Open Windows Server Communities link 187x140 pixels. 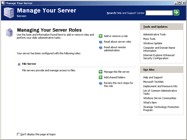pyautogui.click(x=160, y=98)
